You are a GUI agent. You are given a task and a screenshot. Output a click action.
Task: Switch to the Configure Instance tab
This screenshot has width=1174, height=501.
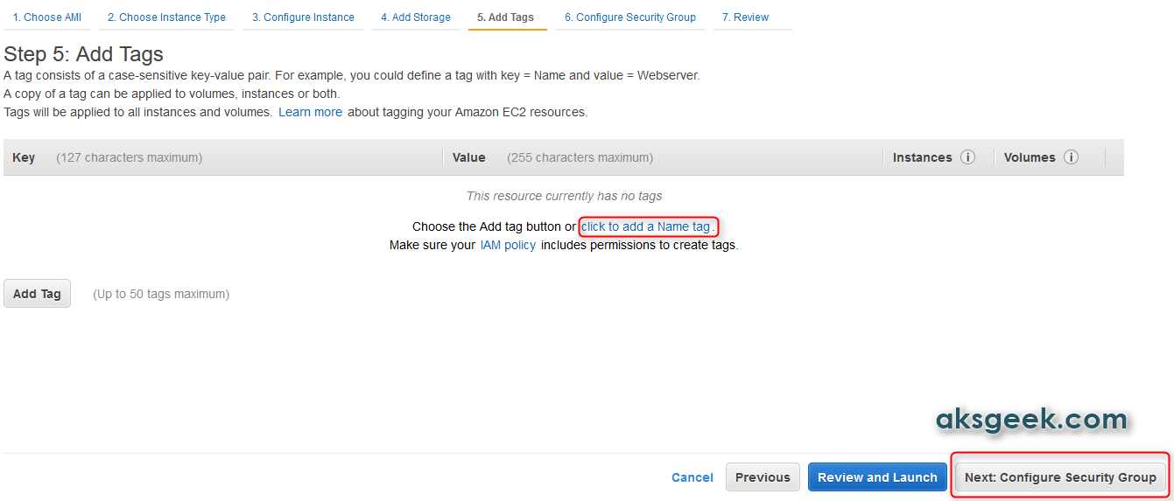click(303, 17)
